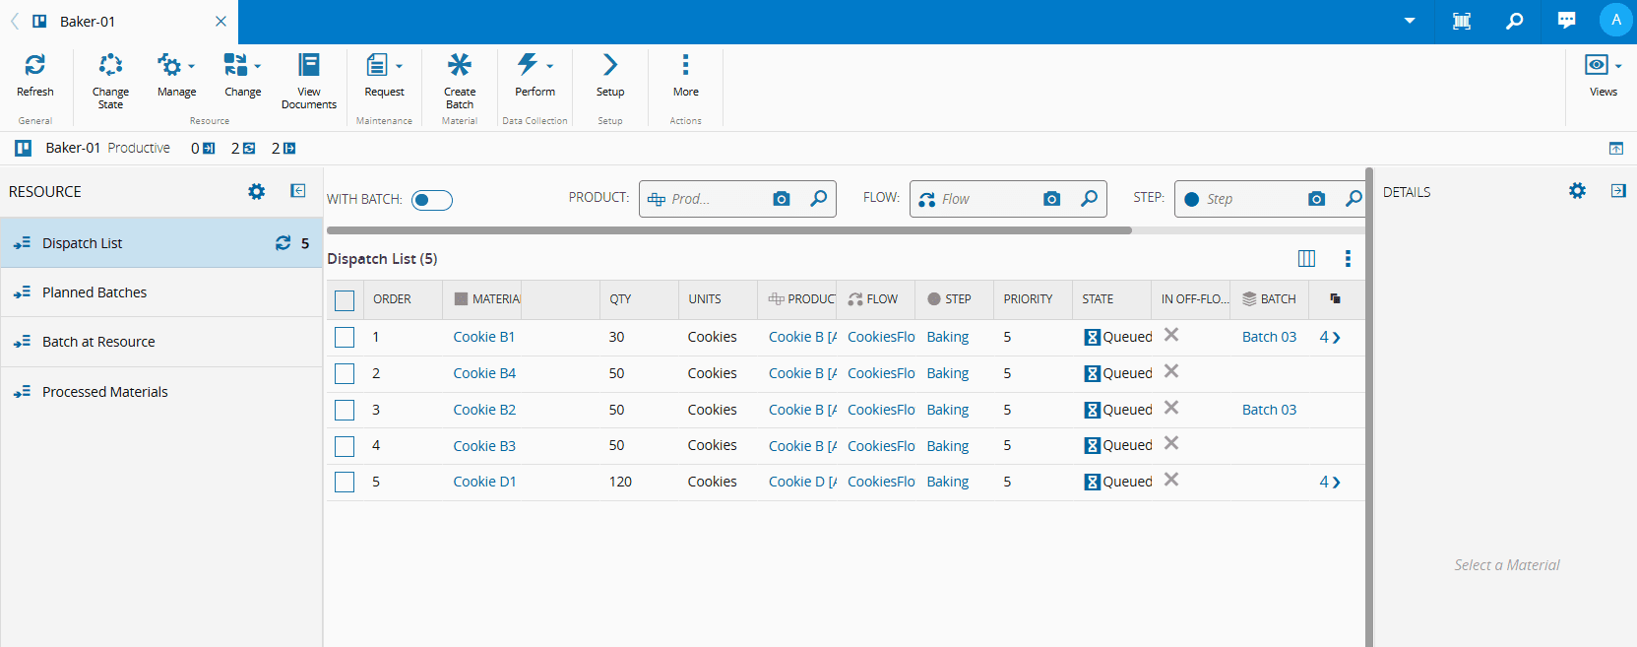Tick the select-all checkbox in the header

pyautogui.click(x=345, y=300)
